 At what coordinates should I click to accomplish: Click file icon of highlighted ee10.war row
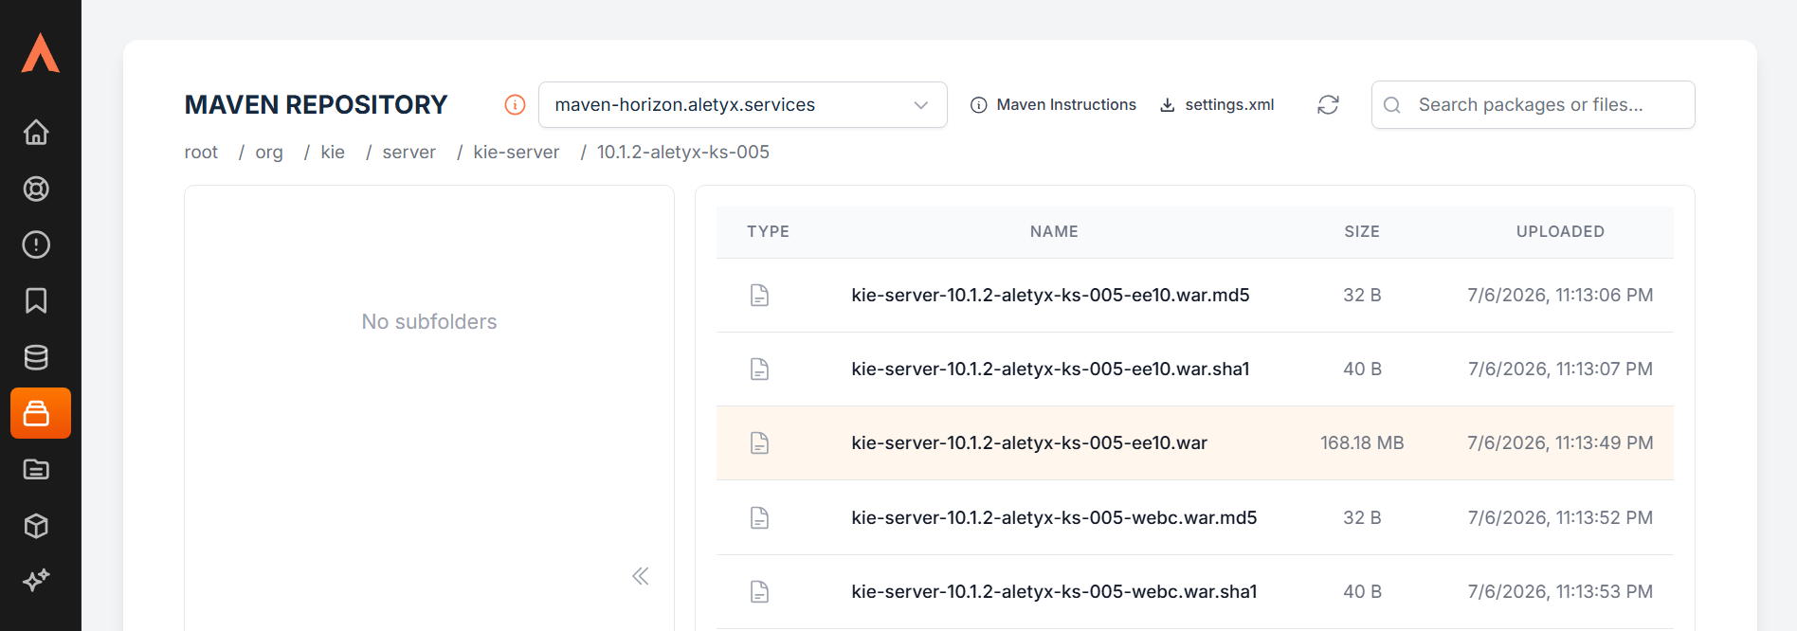[x=759, y=442]
